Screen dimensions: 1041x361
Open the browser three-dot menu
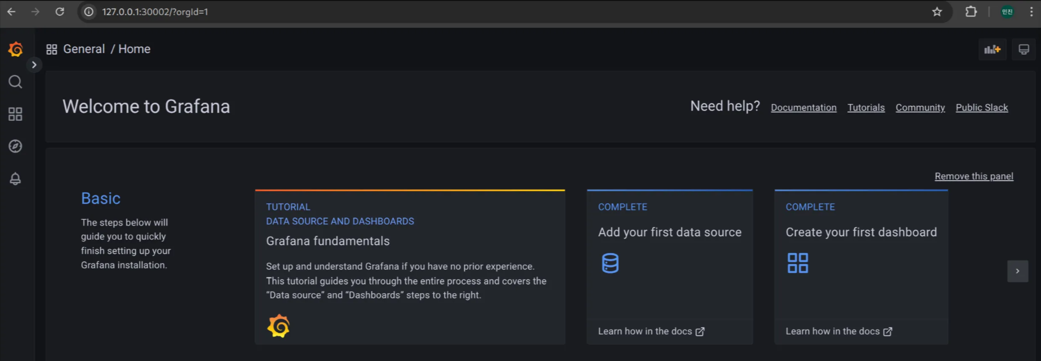pyautogui.click(x=1031, y=12)
